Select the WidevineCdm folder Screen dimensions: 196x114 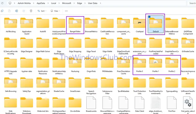click(43, 105)
